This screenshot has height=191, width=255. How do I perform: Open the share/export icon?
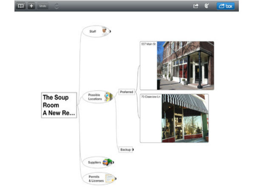tap(196, 6)
